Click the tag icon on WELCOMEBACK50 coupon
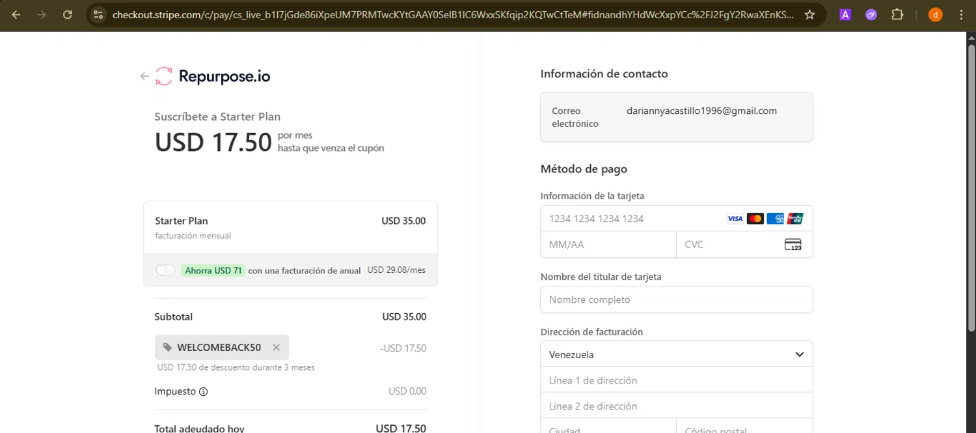Screen dimensions: 976x433 (x=167, y=348)
